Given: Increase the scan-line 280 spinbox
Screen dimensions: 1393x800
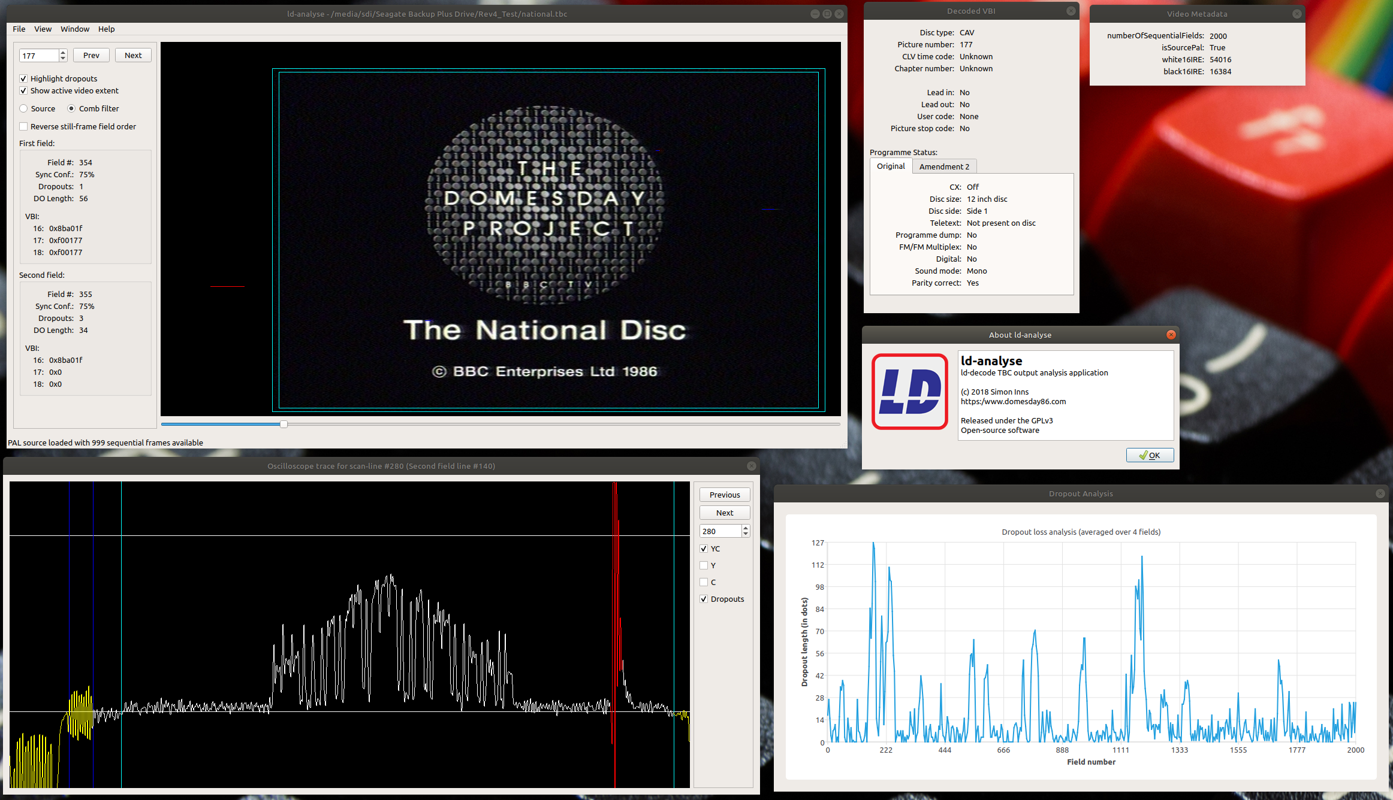Looking at the screenshot, I should pos(745,528).
